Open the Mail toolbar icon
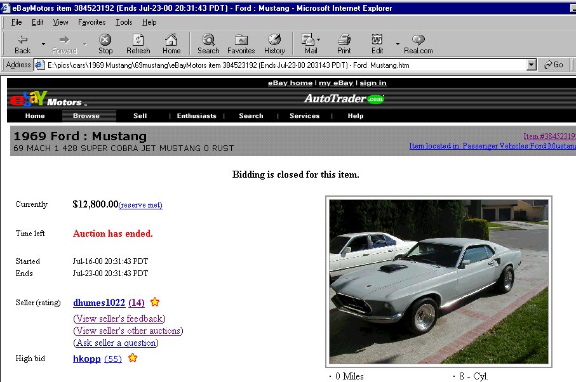Image resolution: width=576 pixels, height=382 pixels. (x=308, y=39)
